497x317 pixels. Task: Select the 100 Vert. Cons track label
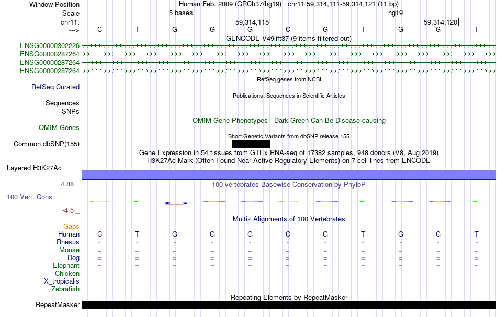pyautogui.click(x=29, y=197)
